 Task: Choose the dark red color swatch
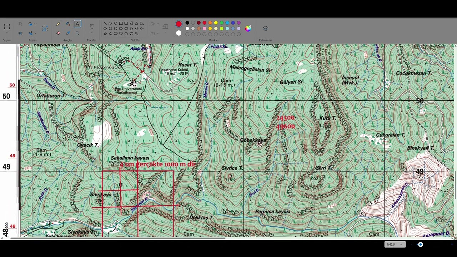[199, 23]
